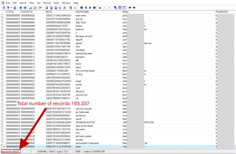
Task: Click the printer icon in the toolbar
Action: 30,8
